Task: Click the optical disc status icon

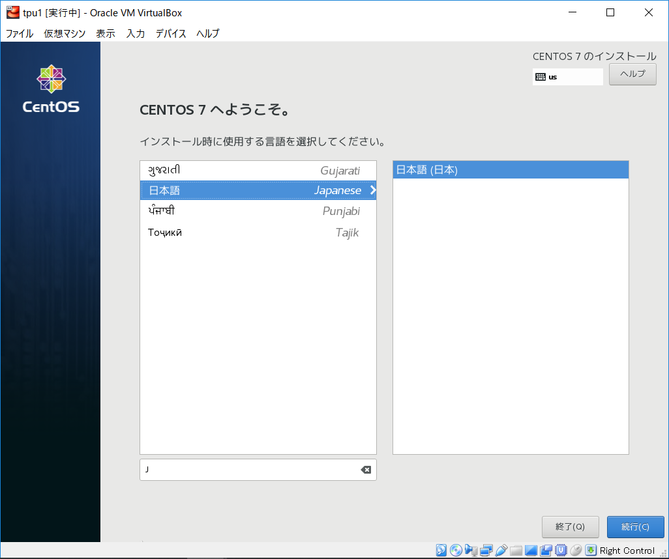Action: (456, 551)
